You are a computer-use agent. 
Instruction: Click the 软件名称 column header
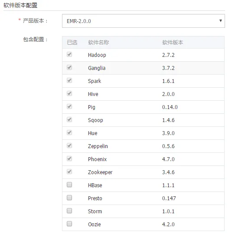[98, 43]
